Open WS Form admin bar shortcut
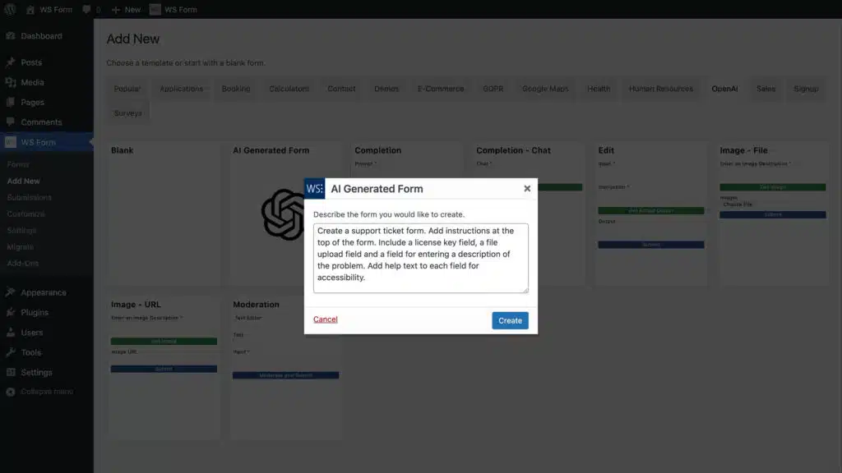Screen dimensions: 842x473 [173, 10]
